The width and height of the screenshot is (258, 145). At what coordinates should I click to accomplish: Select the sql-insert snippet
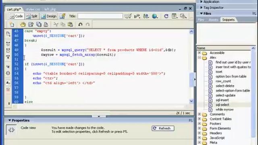coord(222,100)
